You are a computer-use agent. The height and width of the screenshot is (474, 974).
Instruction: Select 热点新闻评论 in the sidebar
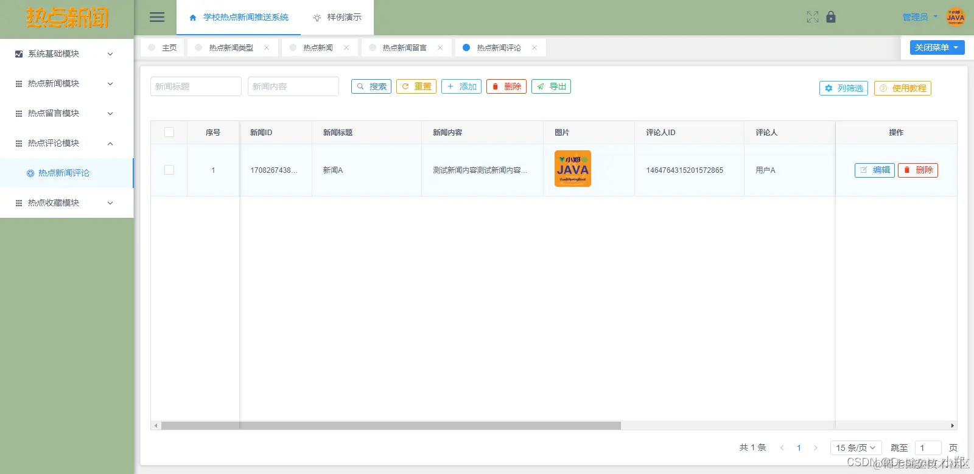pyautogui.click(x=67, y=173)
